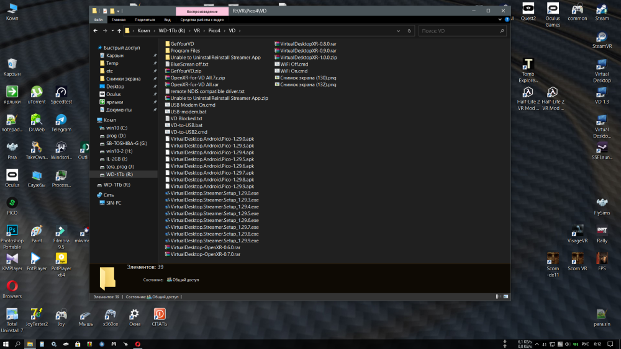
Task: Expand chevron after VD in breadcrumb
Action: pos(240,31)
